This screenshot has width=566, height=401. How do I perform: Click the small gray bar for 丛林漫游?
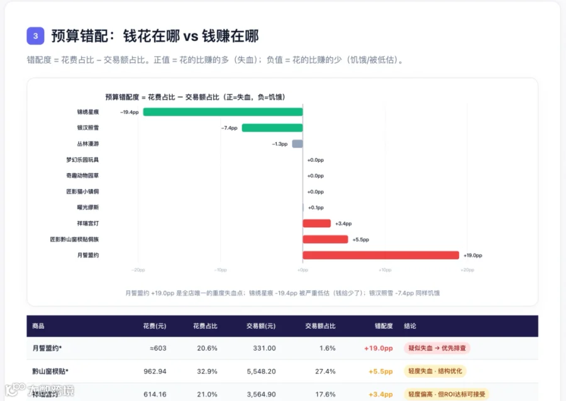pos(297,144)
